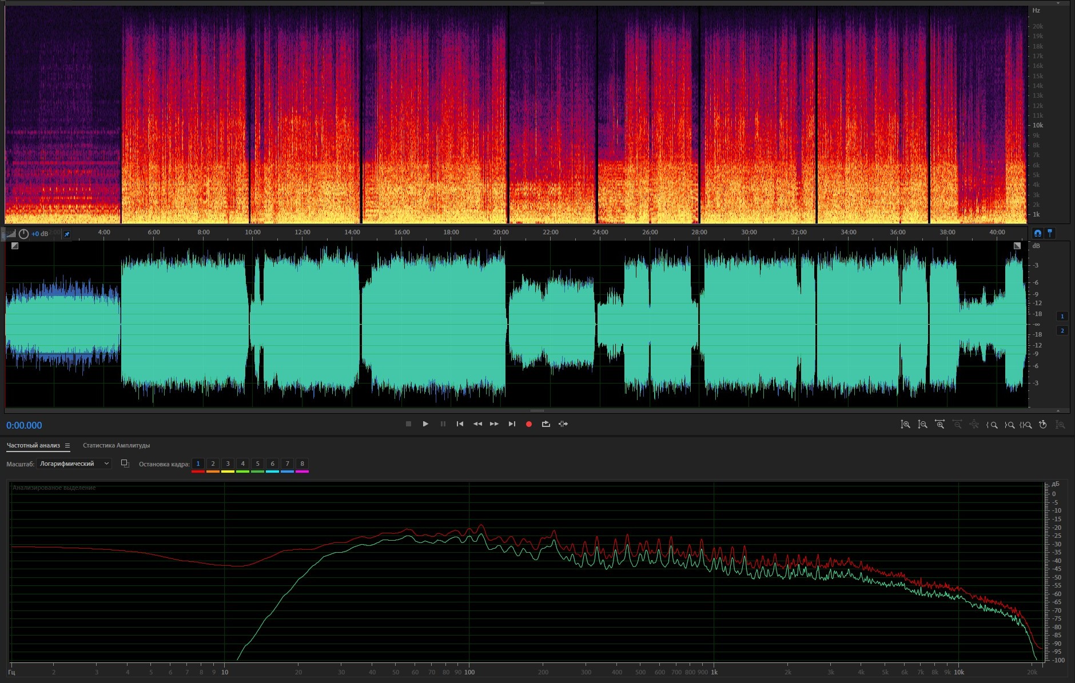Select the Частотный анализ tab
Image resolution: width=1075 pixels, height=683 pixels.
(33, 445)
